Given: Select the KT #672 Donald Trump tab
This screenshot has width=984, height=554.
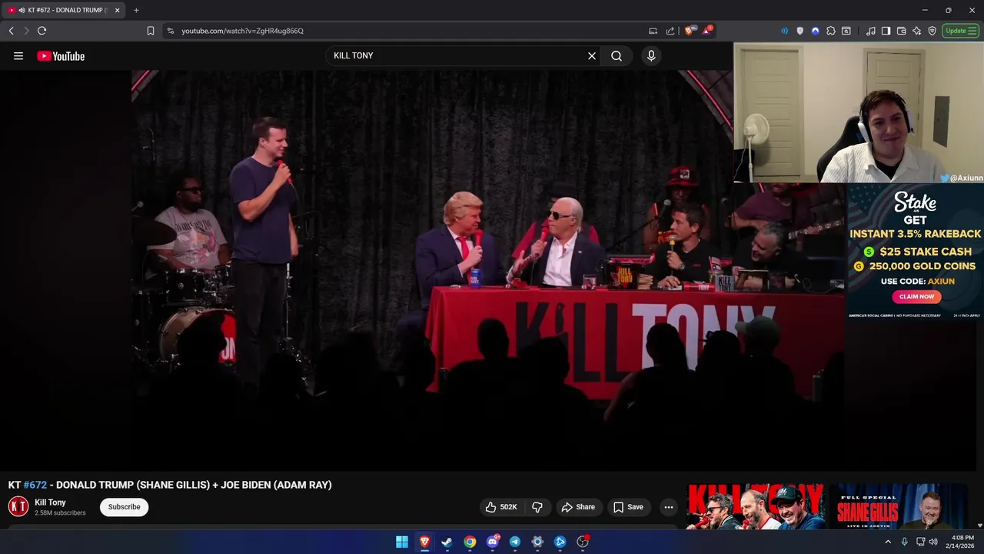Looking at the screenshot, I should pyautogui.click(x=65, y=10).
